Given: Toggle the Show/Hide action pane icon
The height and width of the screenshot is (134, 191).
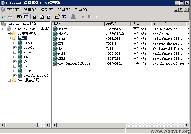Looking at the screenshot, I should pos(64,17).
